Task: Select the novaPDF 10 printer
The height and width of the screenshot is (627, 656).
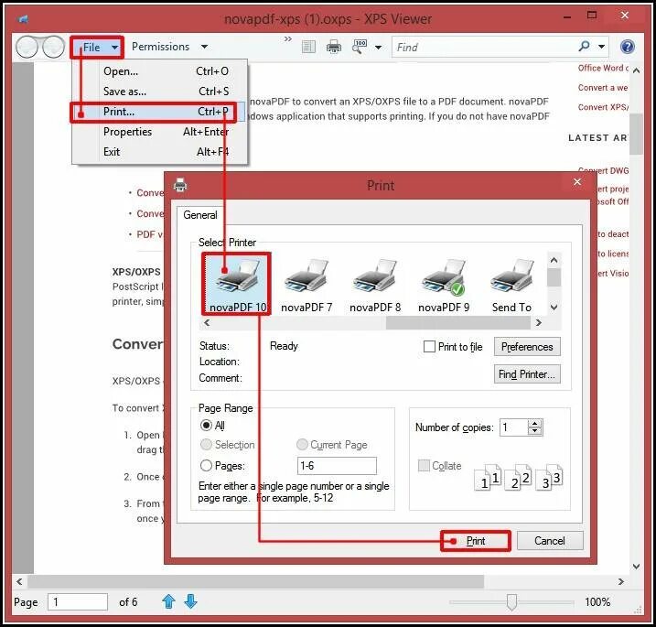Action: (x=237, y=284)
